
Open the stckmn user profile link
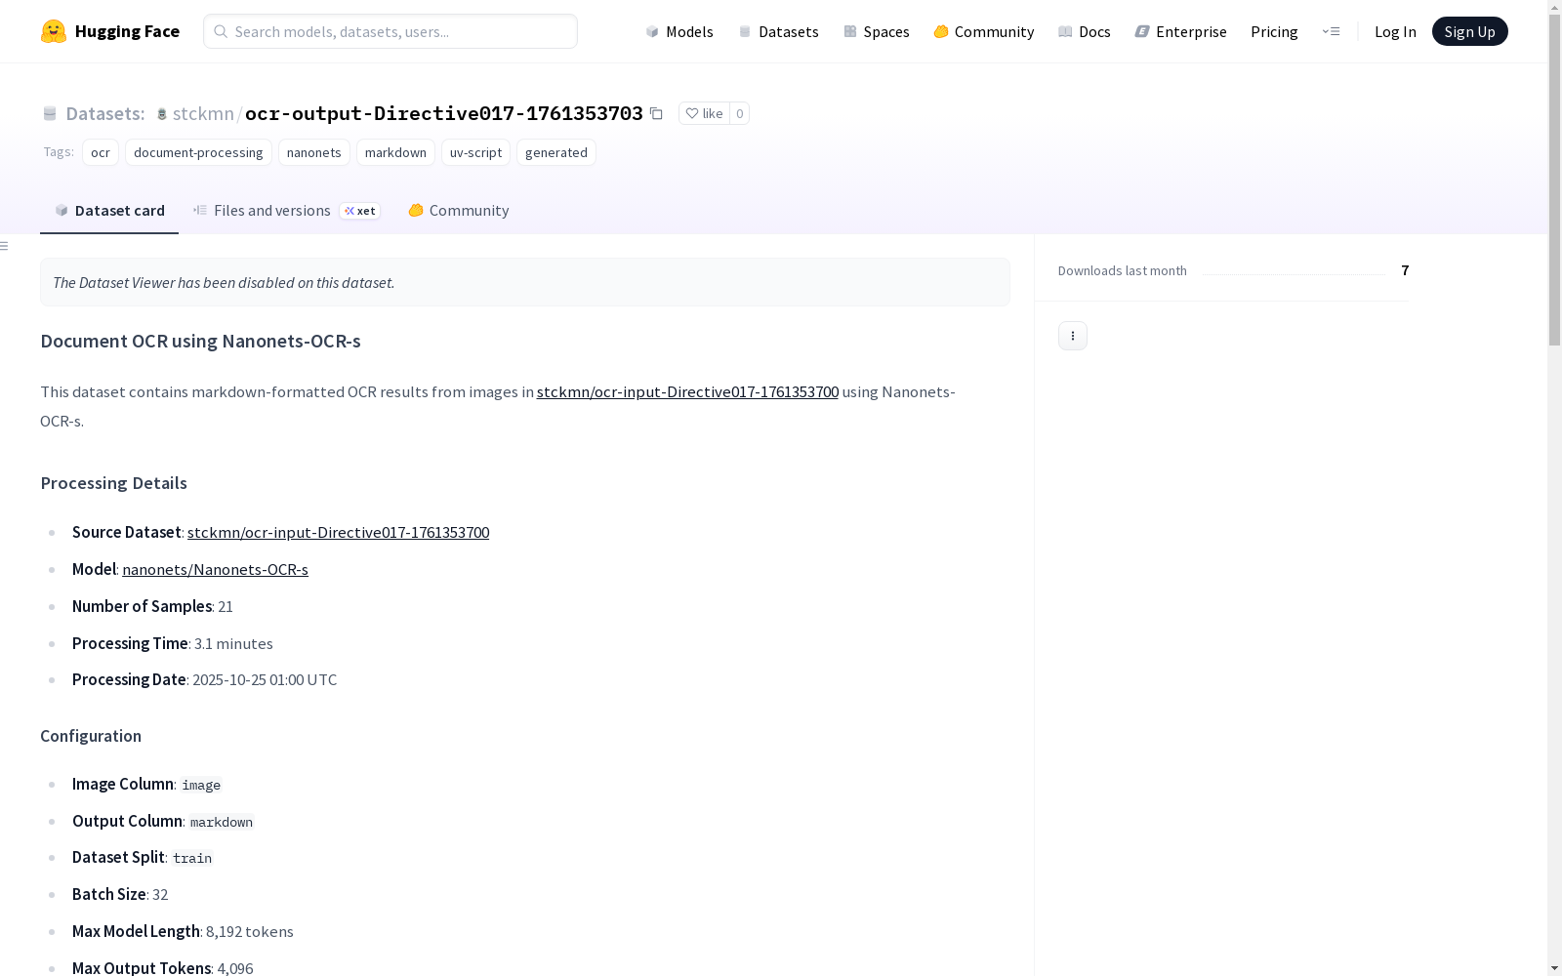203,113
